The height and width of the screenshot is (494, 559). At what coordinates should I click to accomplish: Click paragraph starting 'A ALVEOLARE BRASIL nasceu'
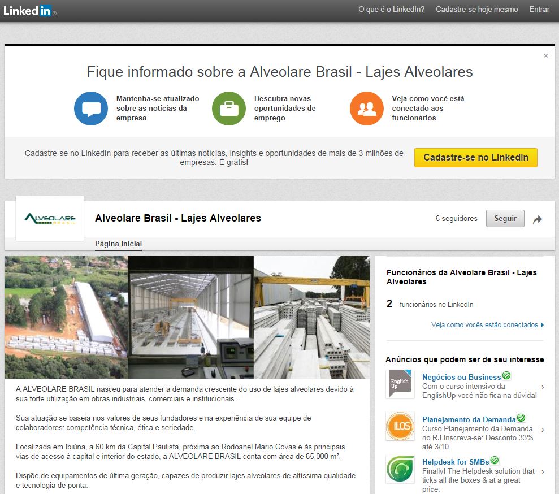pyautogui.click(x=185, y=394)
